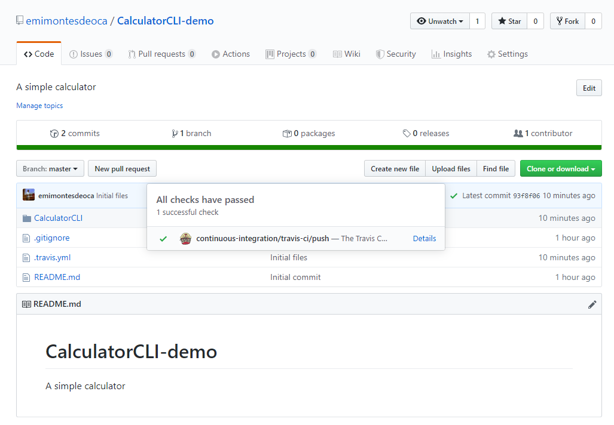Switch to the Issues tab
The image size is (614, 425).
click(x=91, y=54)
